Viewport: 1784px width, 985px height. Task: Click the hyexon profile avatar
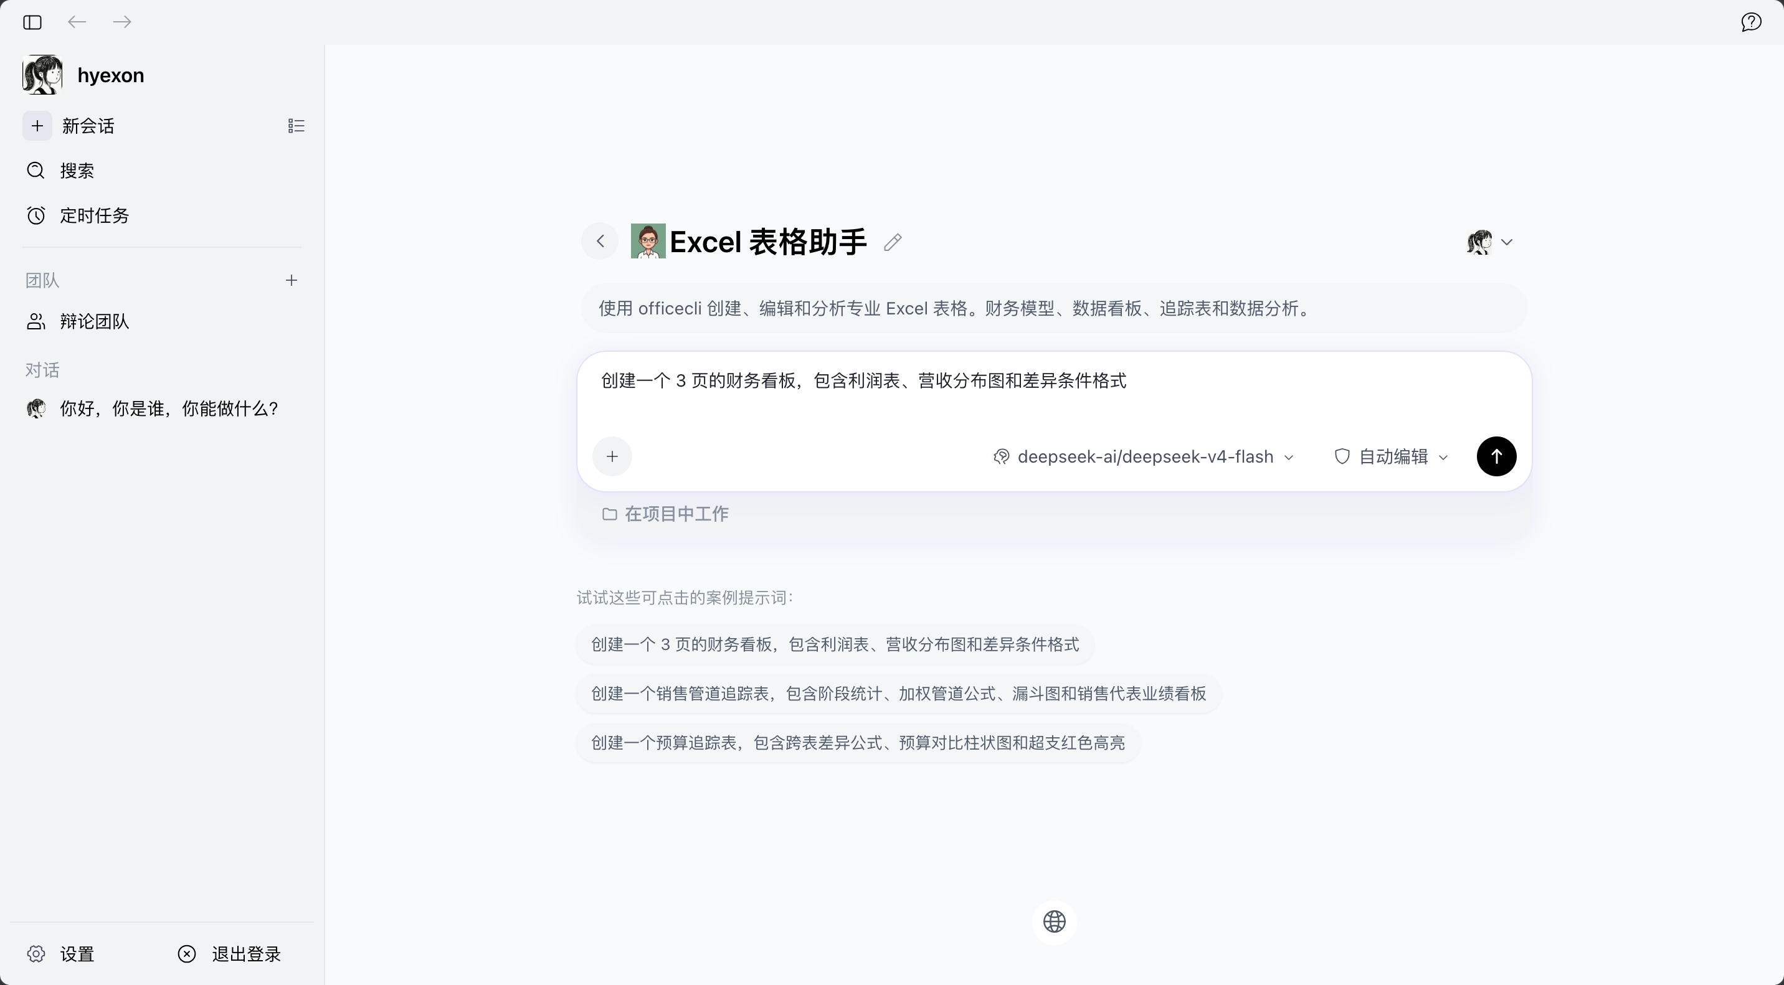[x=42, y=75]
